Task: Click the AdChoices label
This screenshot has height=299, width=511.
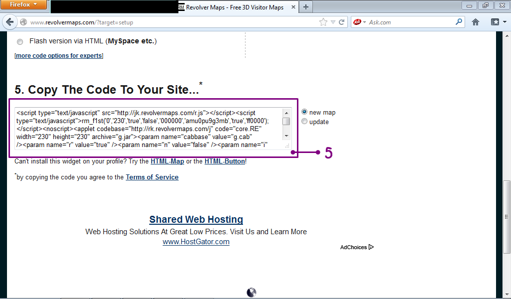Action: click(x=353, y=247)
